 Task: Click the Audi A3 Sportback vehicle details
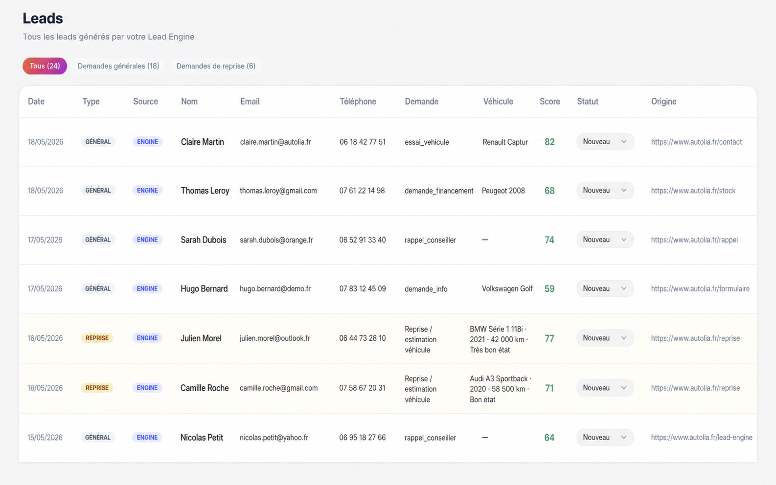click(x=501, y=389)
